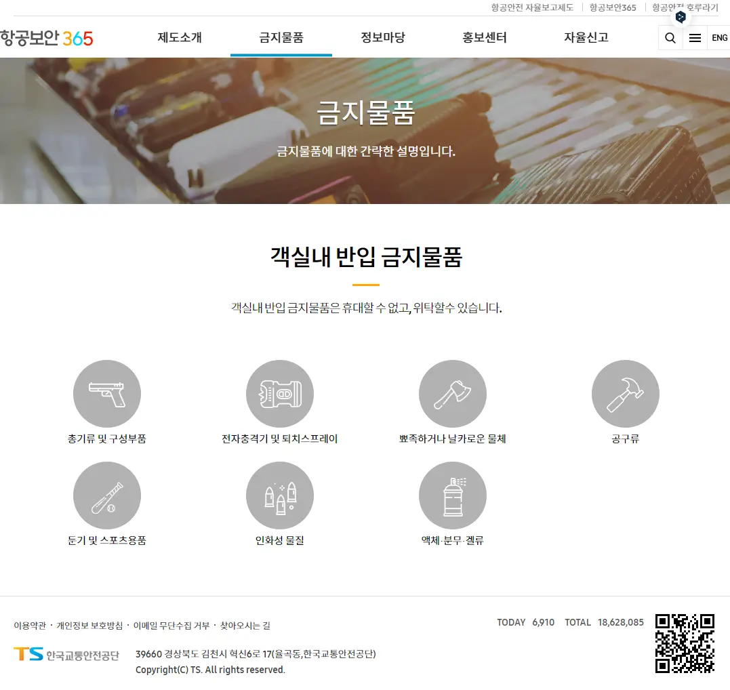This screenshot has width=730, height=690.
Task: Click the 항공보안 365 site logo
Action: pyautogui.click(x=47, y=38)
